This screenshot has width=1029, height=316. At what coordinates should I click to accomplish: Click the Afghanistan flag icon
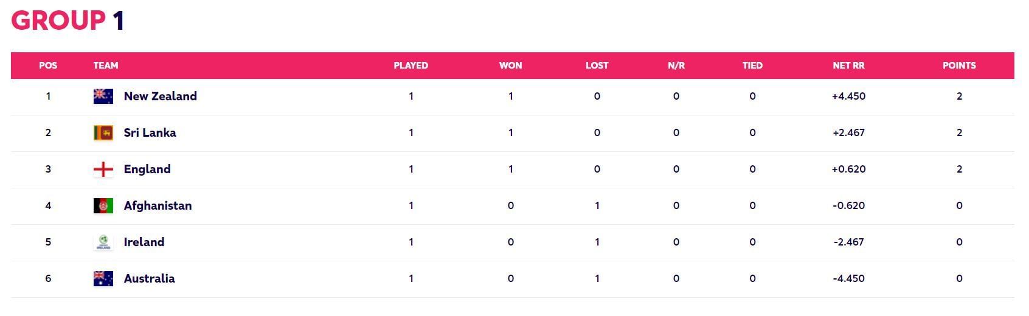coord(103,205)
